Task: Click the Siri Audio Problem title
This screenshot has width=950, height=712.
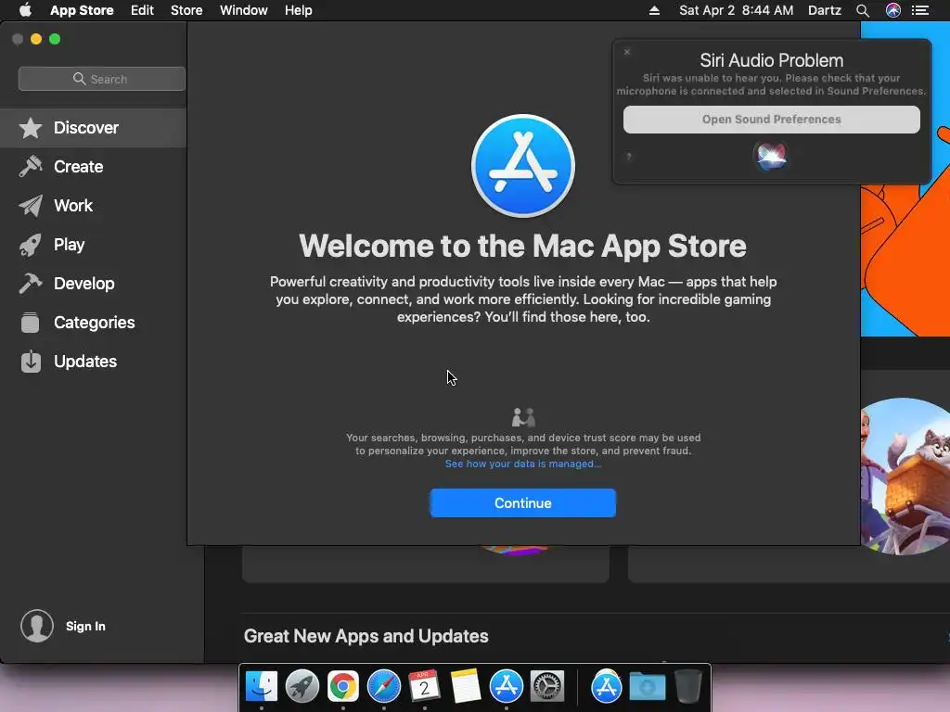Action: pyautogui.click(x=771, y=60)
